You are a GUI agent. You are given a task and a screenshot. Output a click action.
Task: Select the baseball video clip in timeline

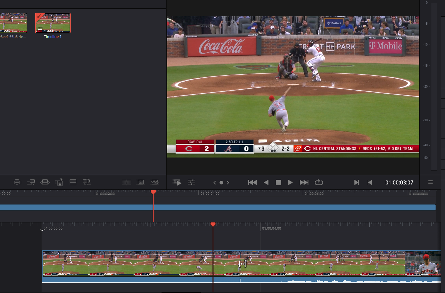coord(241,263)
